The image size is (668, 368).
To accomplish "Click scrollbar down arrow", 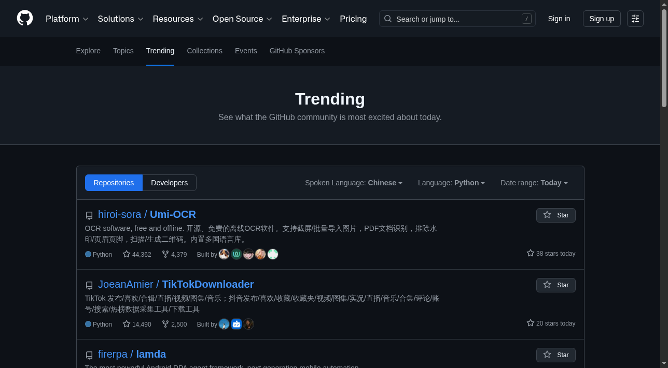I will [x=664, y=364].
